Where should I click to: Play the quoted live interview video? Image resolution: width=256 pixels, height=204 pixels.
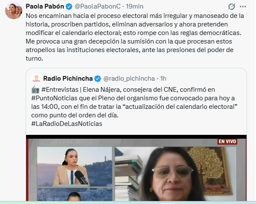tap(136, 168)
